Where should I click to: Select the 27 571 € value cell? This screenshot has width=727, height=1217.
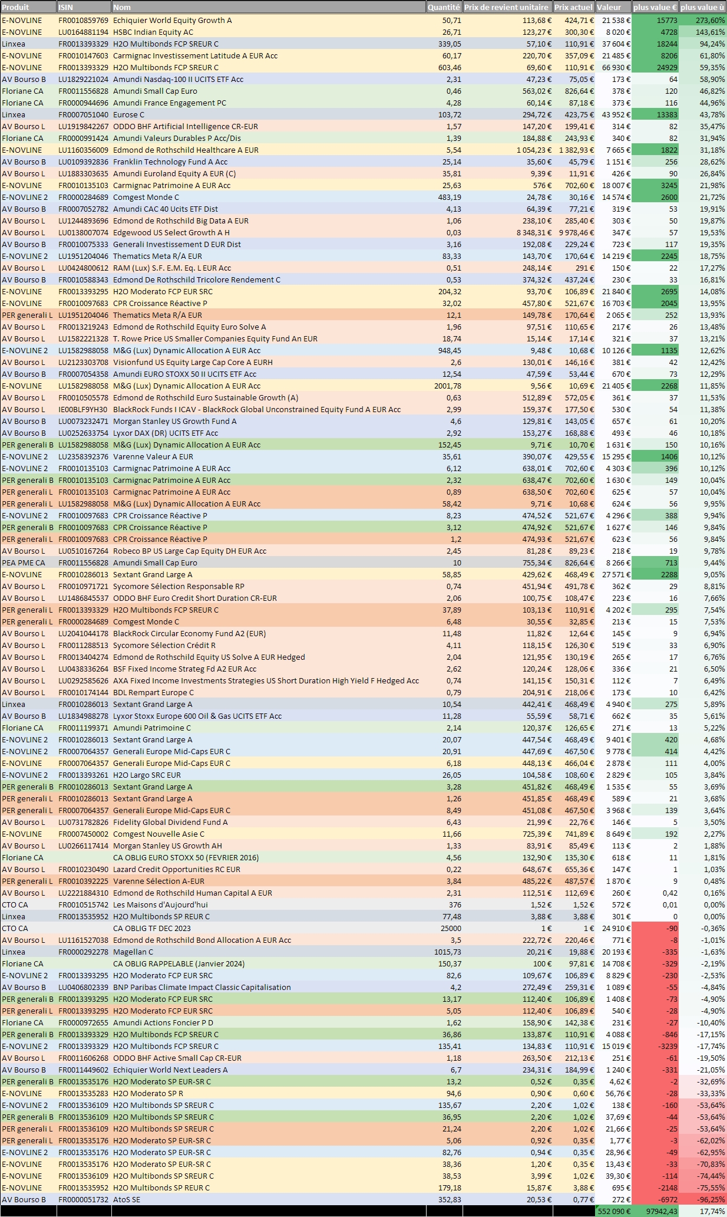tap(613, 574)
